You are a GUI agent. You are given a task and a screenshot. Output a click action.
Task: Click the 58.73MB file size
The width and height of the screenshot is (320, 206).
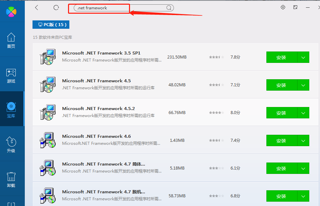point(177,196)
